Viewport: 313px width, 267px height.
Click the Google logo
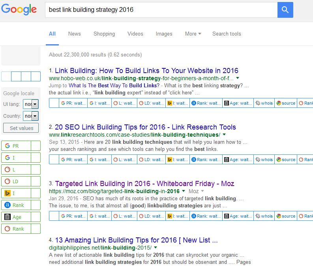click(x=19, y=9)
